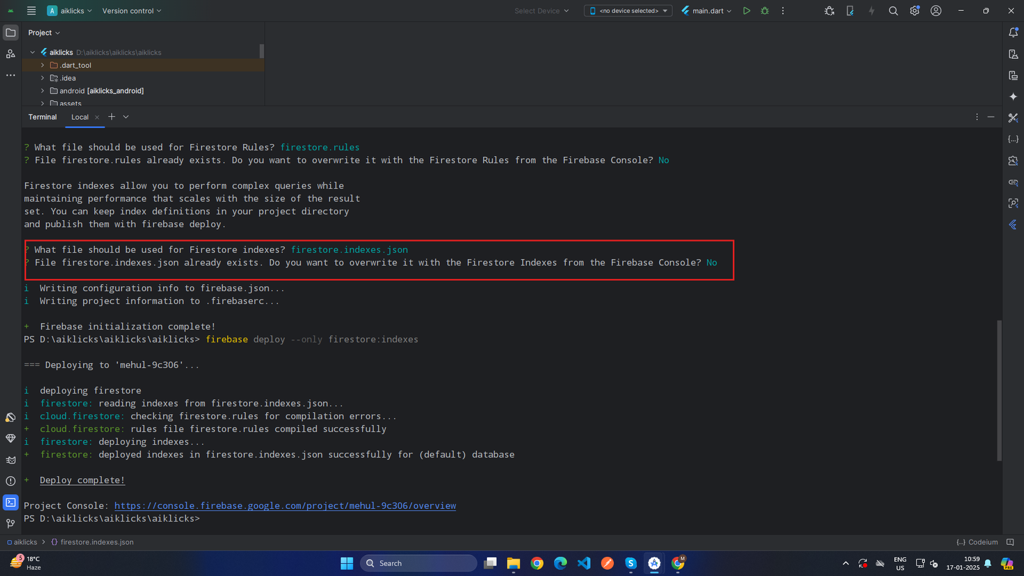
Task: Open the Problems tool window icon
Action: pyautogui.click(x=11, y=481)
